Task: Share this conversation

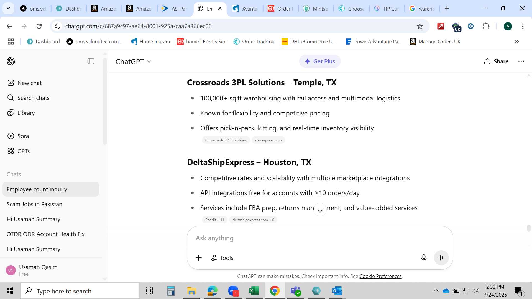Action: point(496,61)
